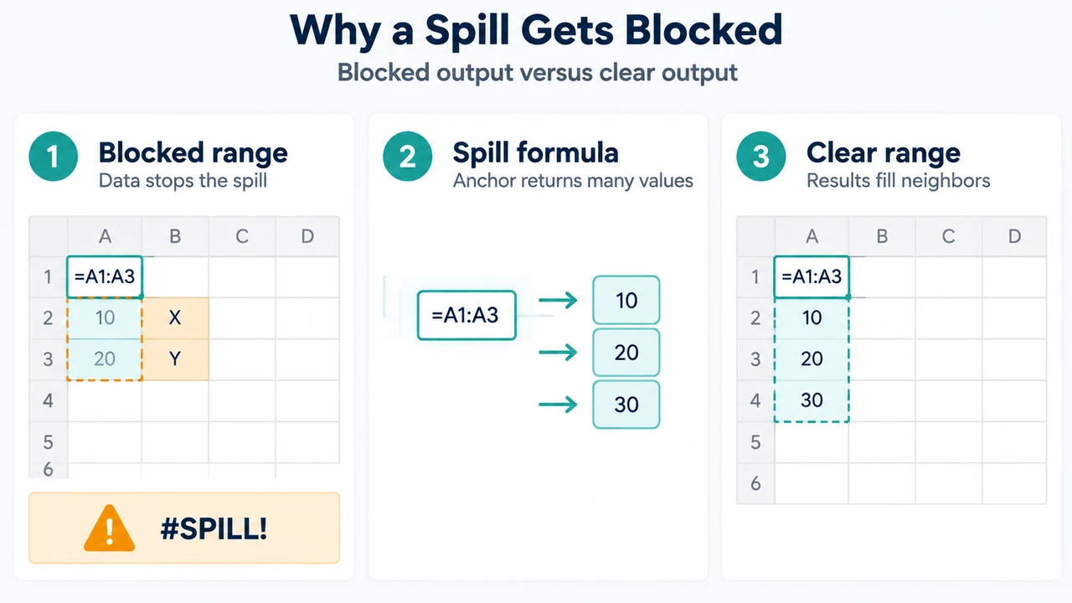Select spilled cell with 30 in the Clear range grid

pos(812,400)
